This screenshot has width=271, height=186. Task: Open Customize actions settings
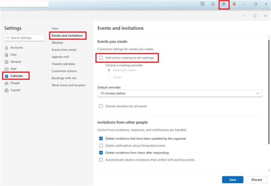point(64,71)
